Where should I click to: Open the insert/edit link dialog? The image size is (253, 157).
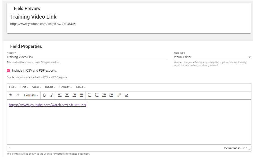pyautogui.click(x=119, y=95)
